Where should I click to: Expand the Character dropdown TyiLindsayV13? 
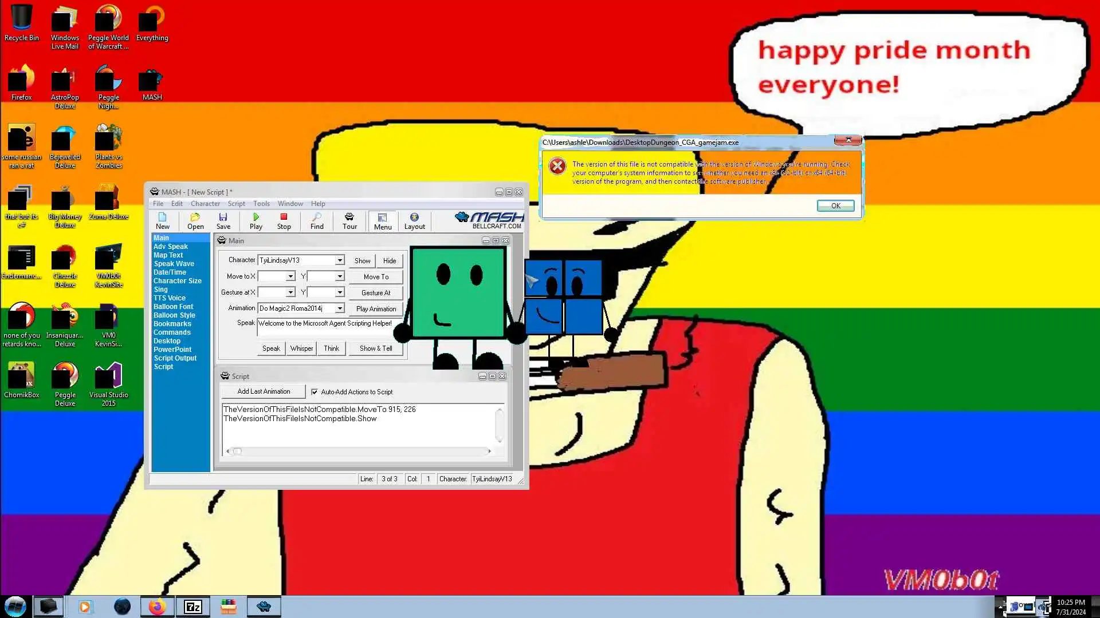click(x=340, y=260)
